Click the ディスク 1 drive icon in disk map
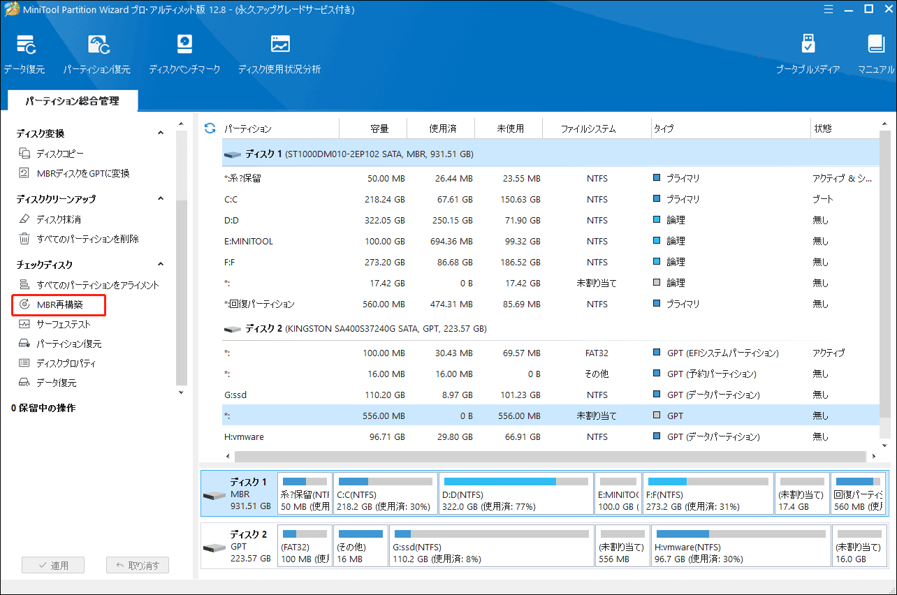The width and height of the screenshot is (897, 595). (x=213, y=495)
